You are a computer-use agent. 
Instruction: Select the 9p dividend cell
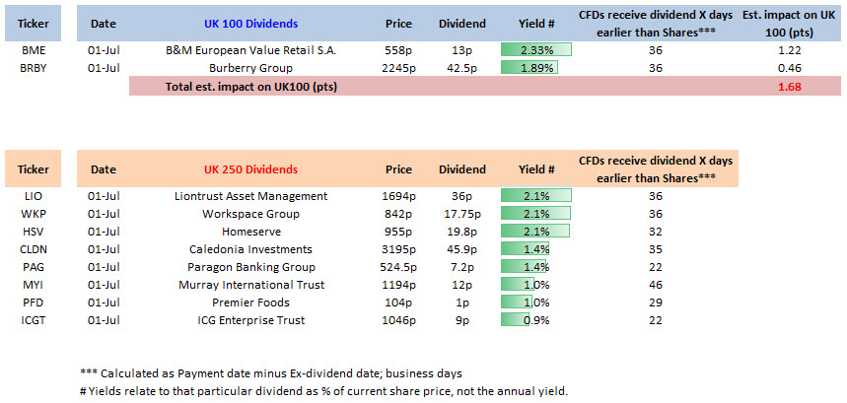click(x=461, y=320)
